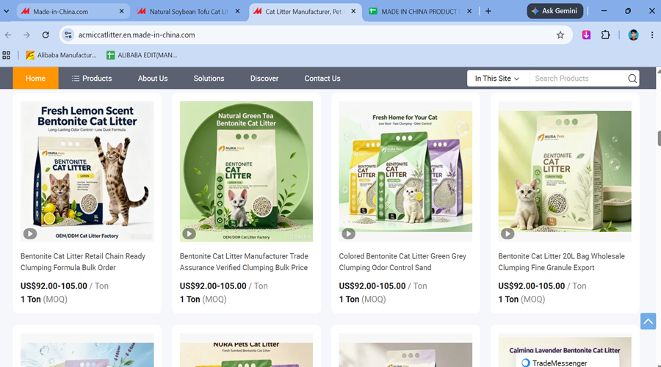Click the Ask Gemini button
Viewport: 661px width, 367px height.
[555, 11]
